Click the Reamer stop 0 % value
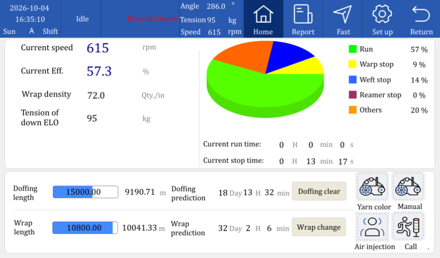This screenshot has width=440, height=258. tap(419, 95)
